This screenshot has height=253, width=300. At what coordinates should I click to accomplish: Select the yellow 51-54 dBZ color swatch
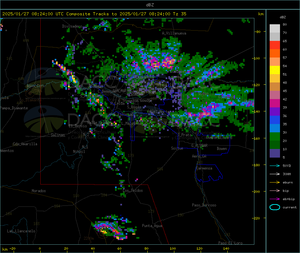pyautogui.click(x=275, y=70)
